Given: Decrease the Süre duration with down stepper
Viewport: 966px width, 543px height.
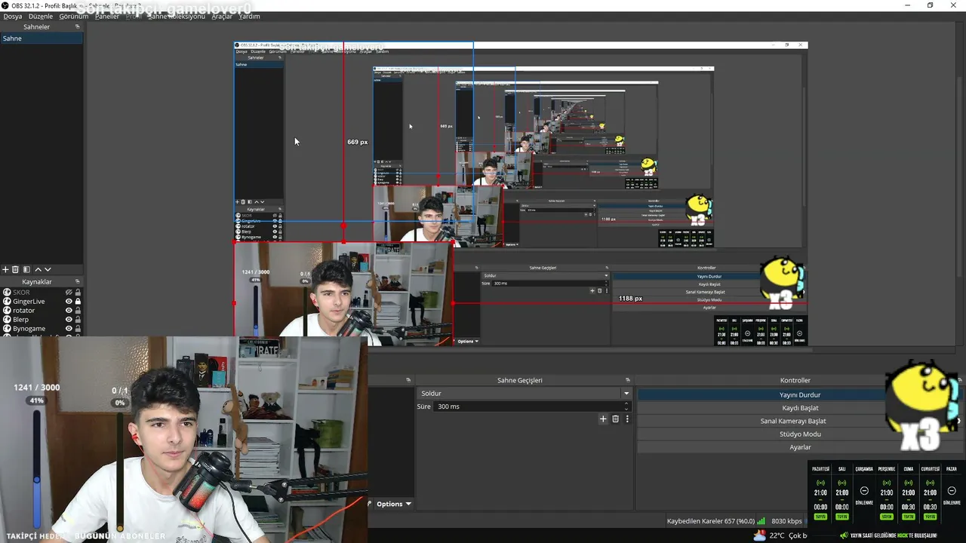Looking at the screenshot, I should click(626, 409).
